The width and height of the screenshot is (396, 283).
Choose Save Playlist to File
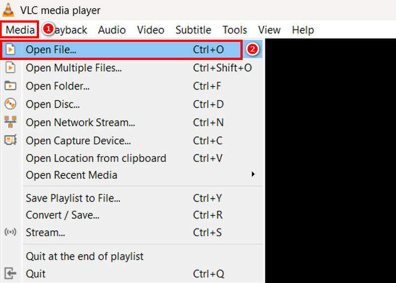(73, 198)
